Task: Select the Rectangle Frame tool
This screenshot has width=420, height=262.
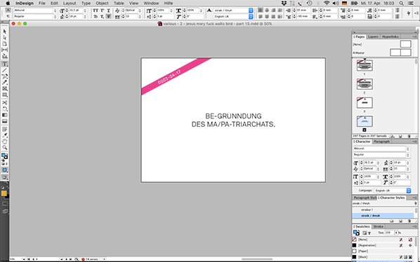Action: point(4,89)
